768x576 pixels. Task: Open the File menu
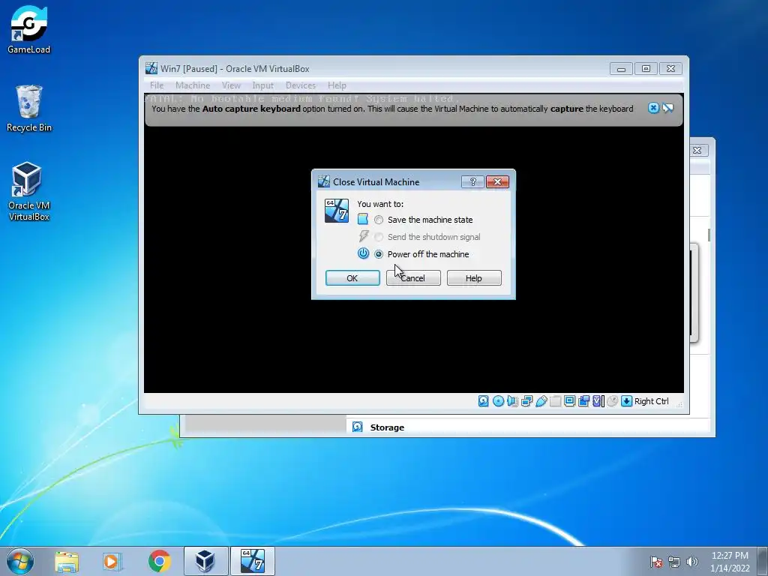pyautogui.click(x=157, y=85)
